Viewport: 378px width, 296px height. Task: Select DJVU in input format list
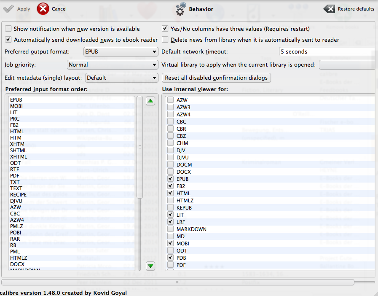click(x=72, y=201)
